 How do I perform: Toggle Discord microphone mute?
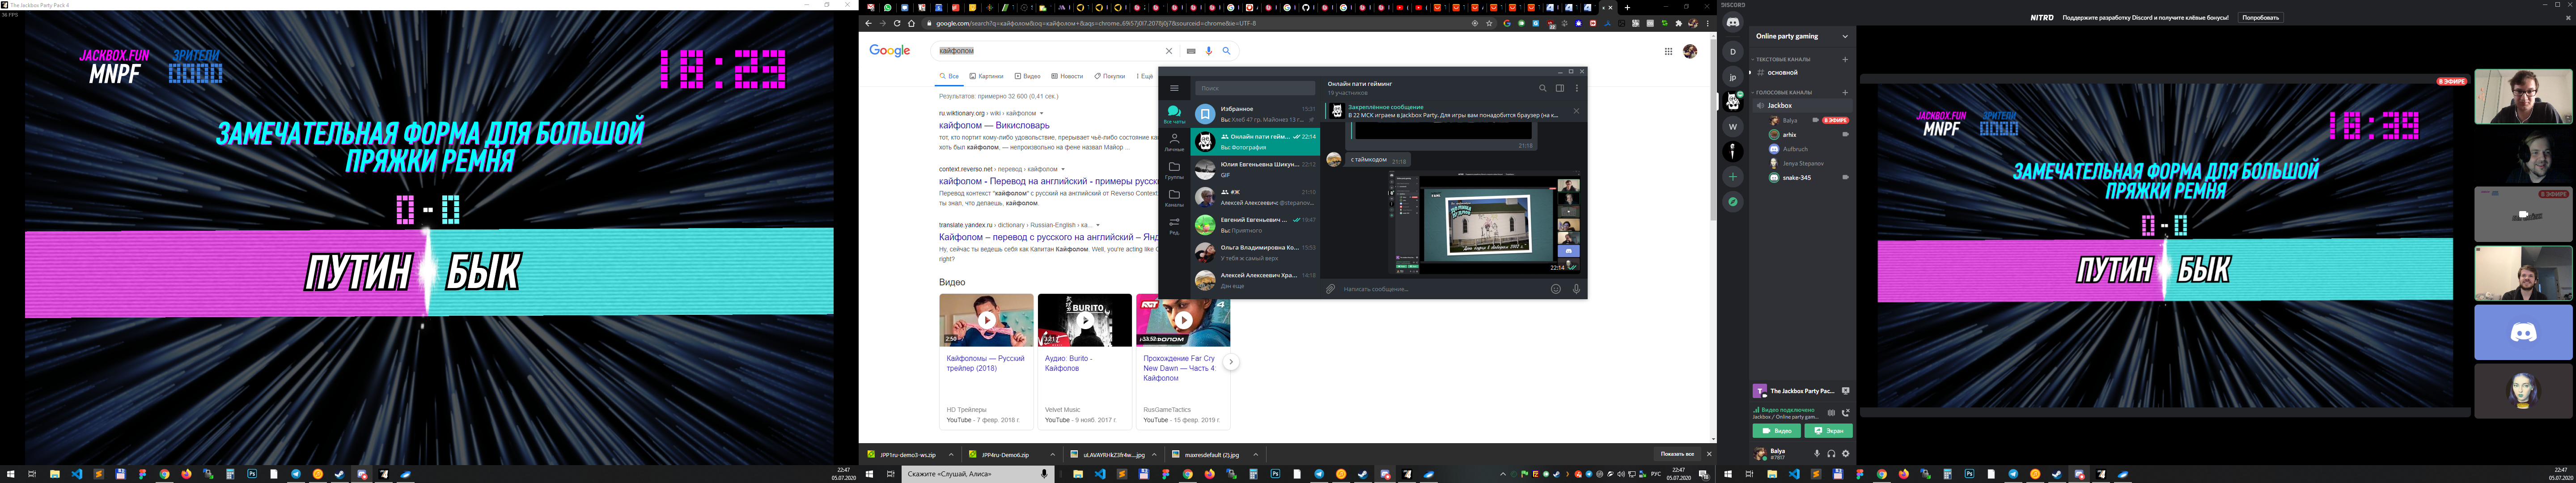[x=1817, y=453]
